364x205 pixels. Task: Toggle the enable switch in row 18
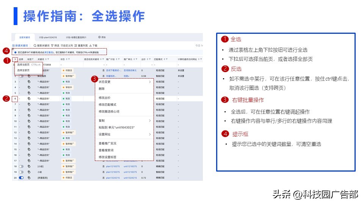click(21, 166)
